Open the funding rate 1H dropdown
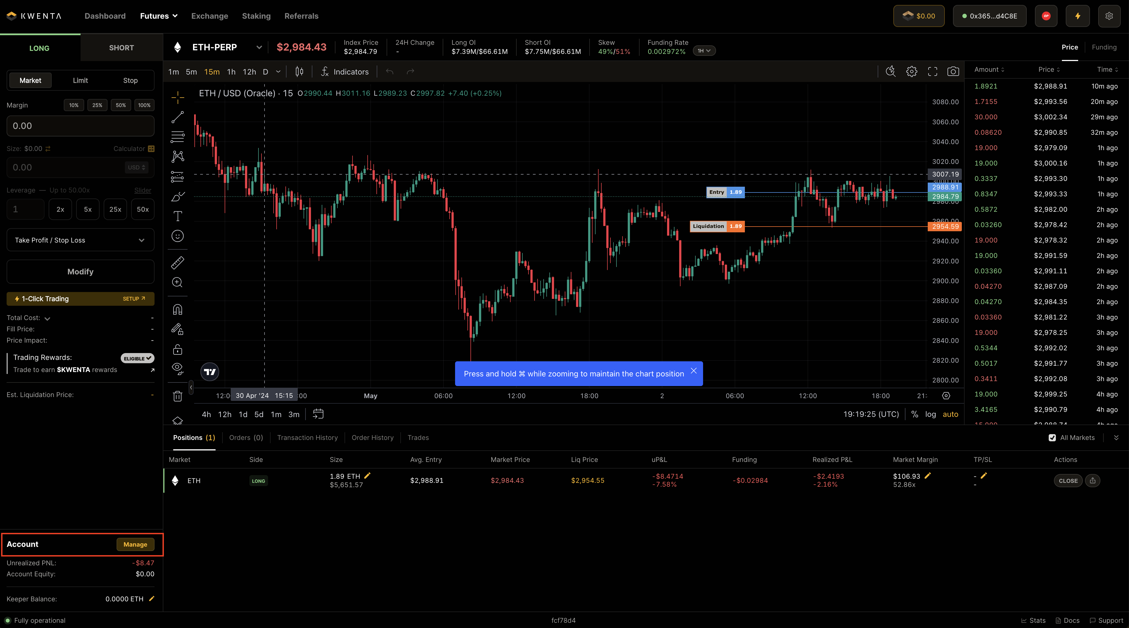 [704, 51]
